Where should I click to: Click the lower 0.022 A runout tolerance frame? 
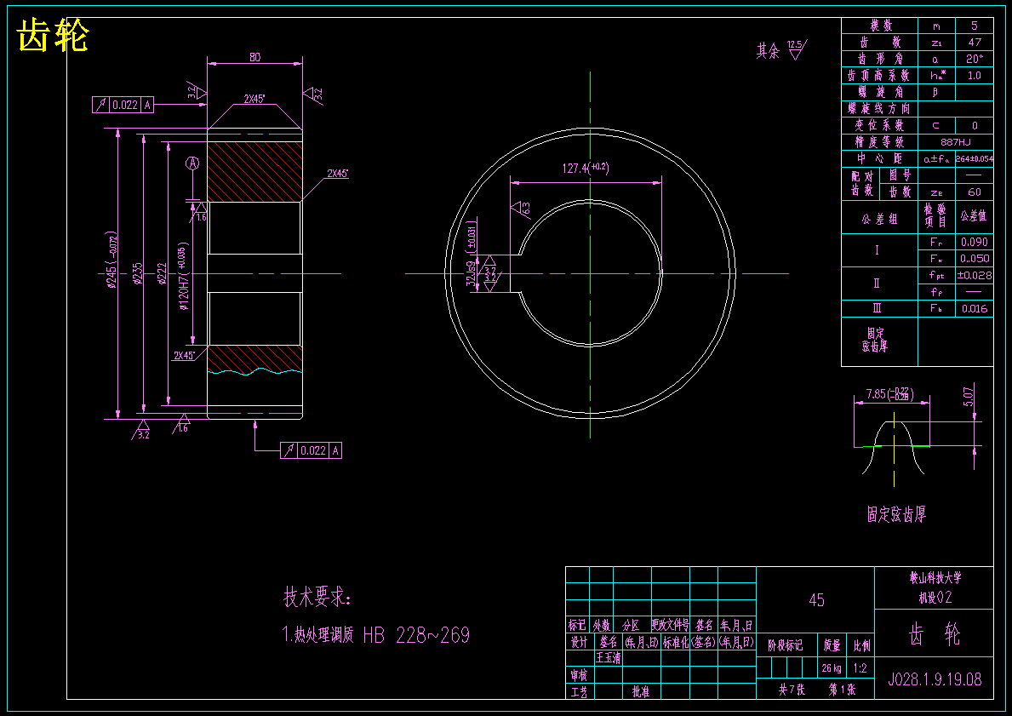[x=311, y=450]
